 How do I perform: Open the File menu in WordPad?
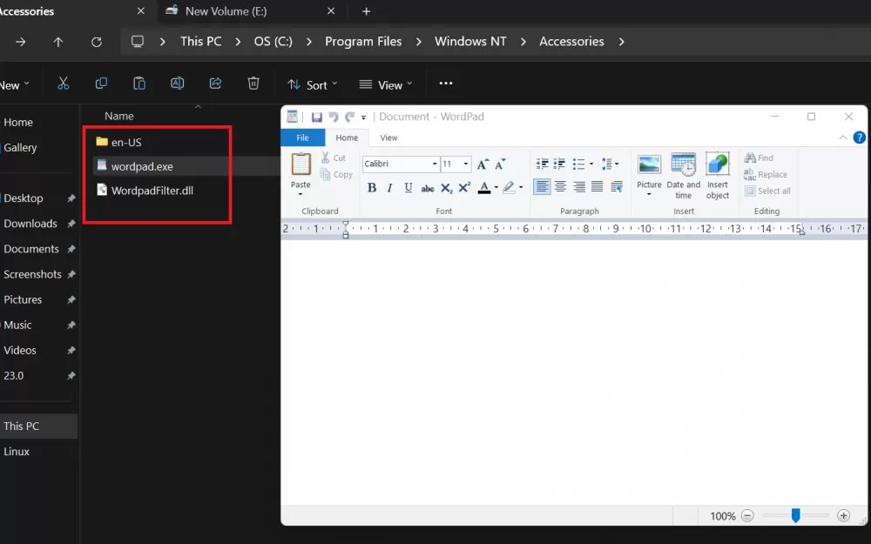click(303, 138)
